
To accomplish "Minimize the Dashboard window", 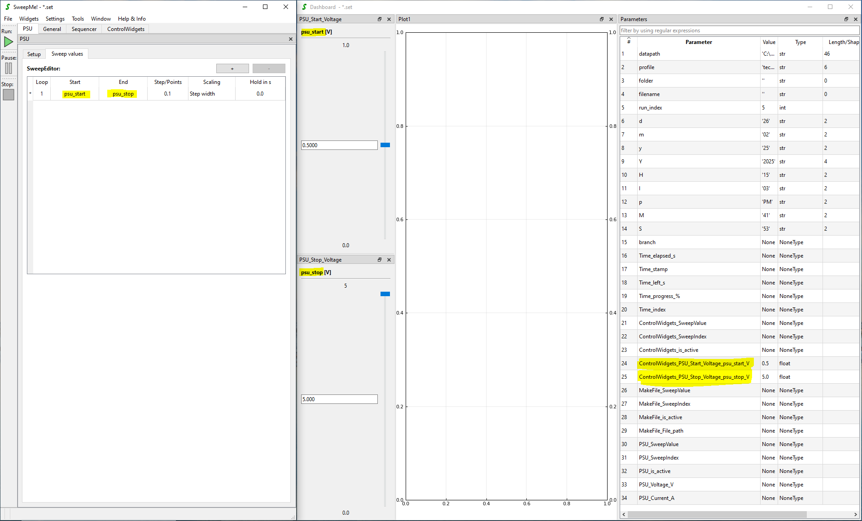I will [810, 7].
